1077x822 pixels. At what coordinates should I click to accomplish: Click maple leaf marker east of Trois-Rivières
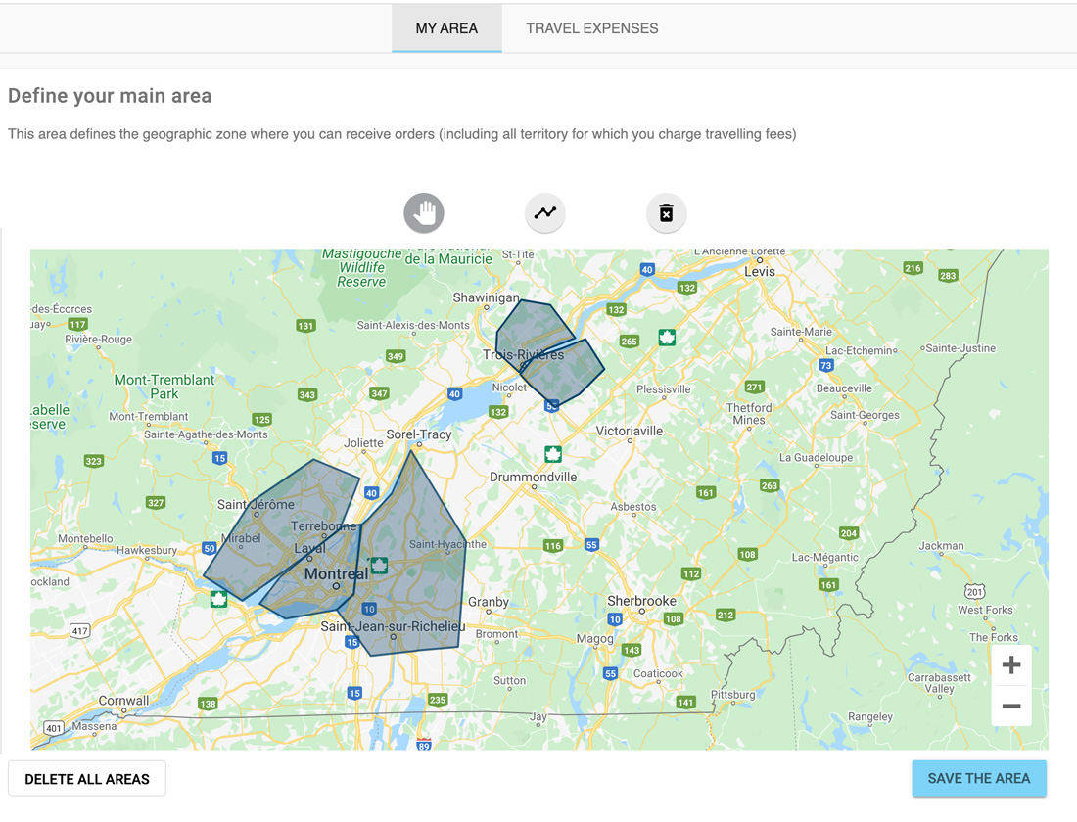tap(667, 338)
